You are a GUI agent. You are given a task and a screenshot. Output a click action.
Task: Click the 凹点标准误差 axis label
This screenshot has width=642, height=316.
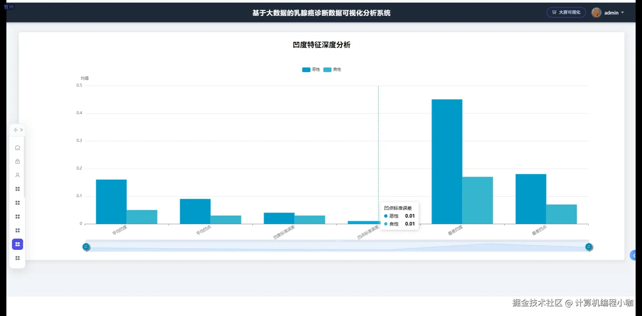tap(368, 232)
